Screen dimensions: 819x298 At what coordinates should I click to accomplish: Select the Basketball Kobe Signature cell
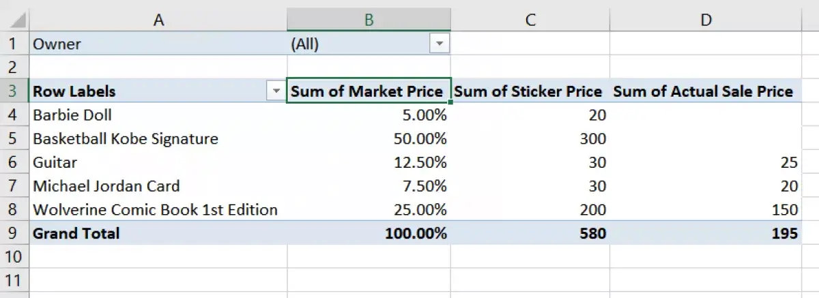(x=158, y=138)
